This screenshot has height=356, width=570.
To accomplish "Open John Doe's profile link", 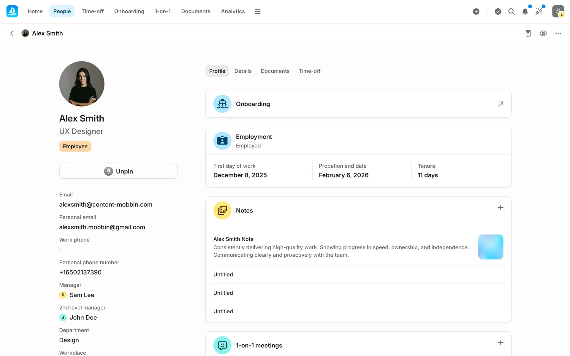I will (83, 317).
